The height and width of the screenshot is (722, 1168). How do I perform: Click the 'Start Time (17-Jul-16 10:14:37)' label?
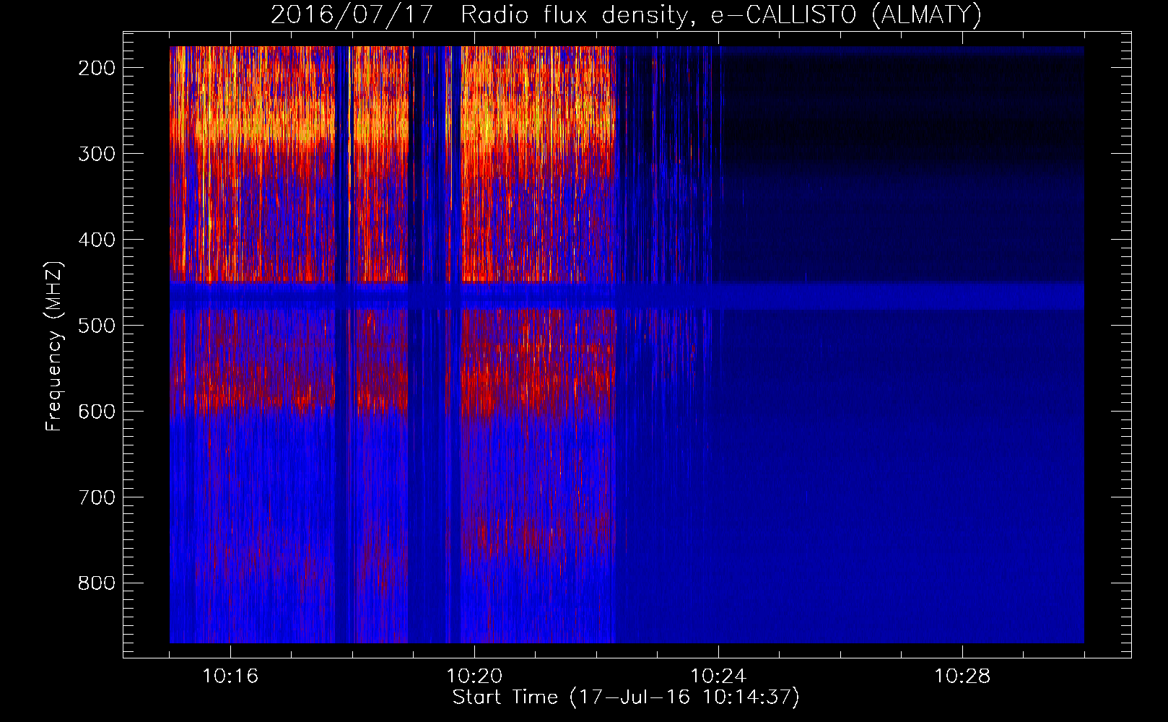point(626,697)
